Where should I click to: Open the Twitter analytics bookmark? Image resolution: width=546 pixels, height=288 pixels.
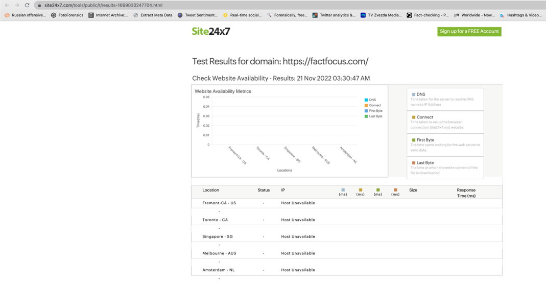(x=334, y=15)
